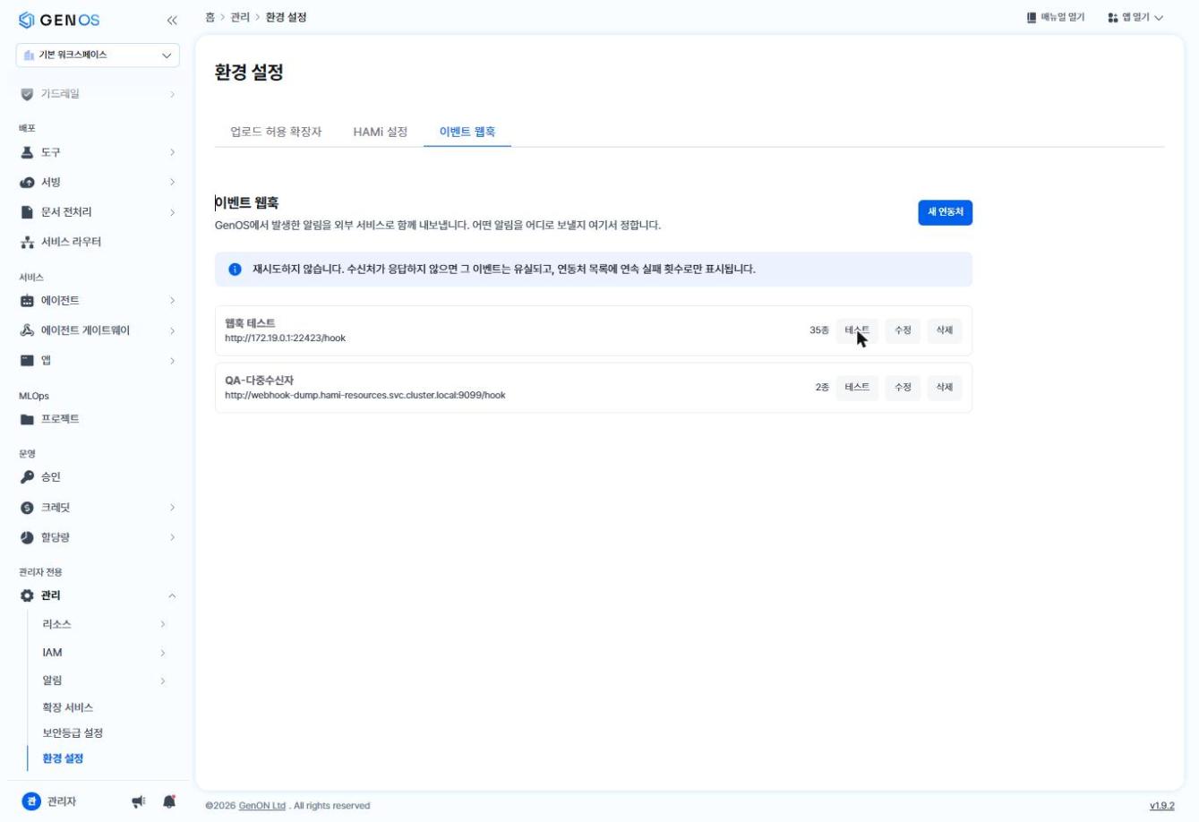Click the 서빙 cloud upload icon
1199x822 pixels.
click(x=27, y=182)
